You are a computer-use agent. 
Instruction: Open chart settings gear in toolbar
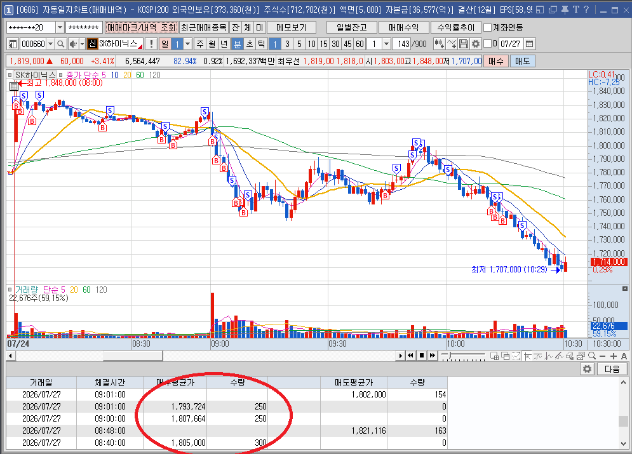click(x=476, y=44)
